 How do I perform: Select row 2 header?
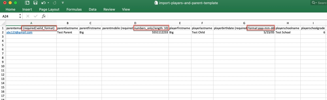pyautogui.click(x=3, y=32)
